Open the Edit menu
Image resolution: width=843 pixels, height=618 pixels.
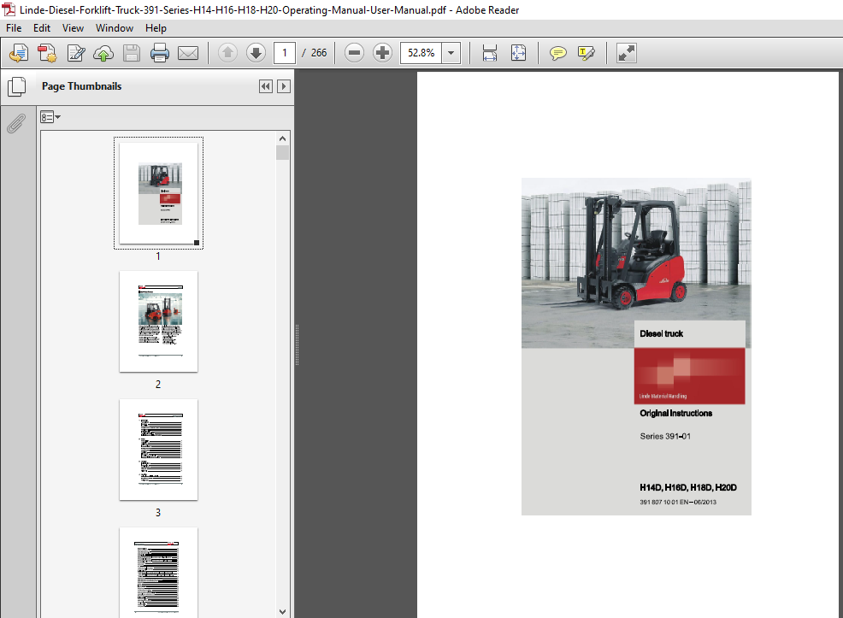(41, 28)
